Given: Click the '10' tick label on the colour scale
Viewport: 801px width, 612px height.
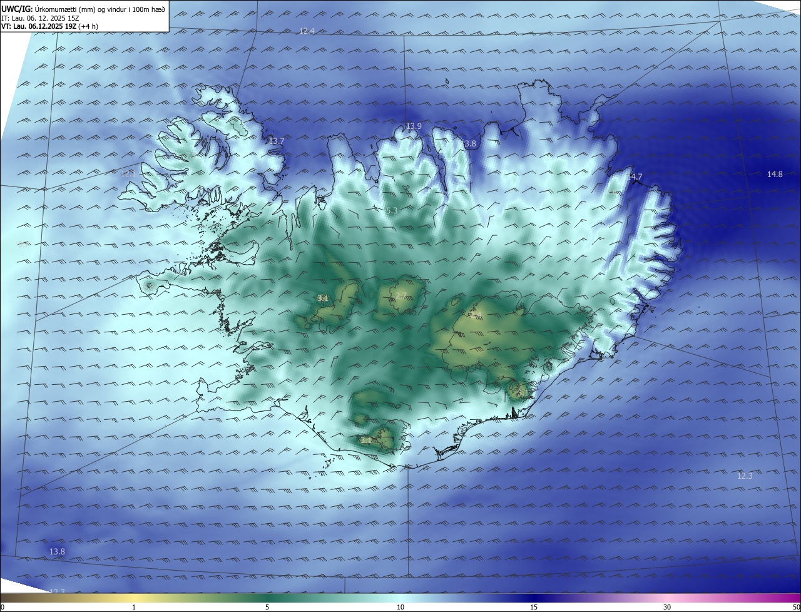Looking at the screenshot, I should pyautogui.click(x=400, y=608).
